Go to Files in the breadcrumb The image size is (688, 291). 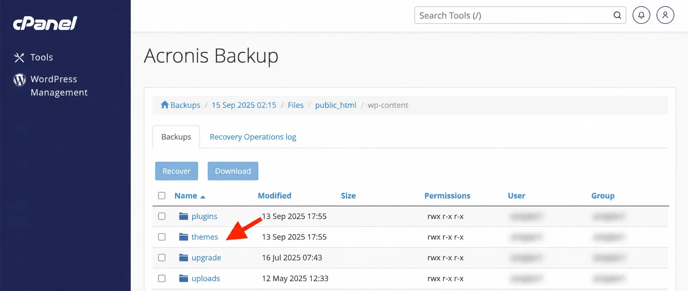tap(296, 105)
